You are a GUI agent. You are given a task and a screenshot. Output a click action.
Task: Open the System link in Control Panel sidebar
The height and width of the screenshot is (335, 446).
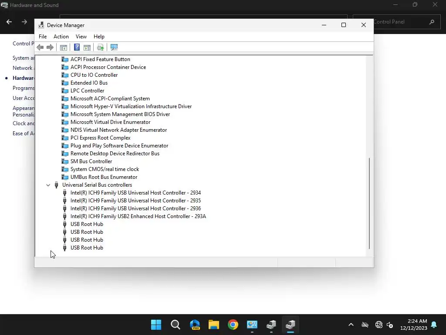(24, 58)
